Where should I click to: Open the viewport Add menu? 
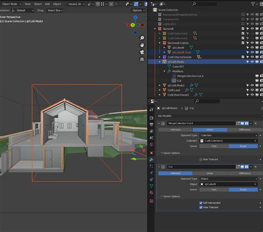(48, 4)
